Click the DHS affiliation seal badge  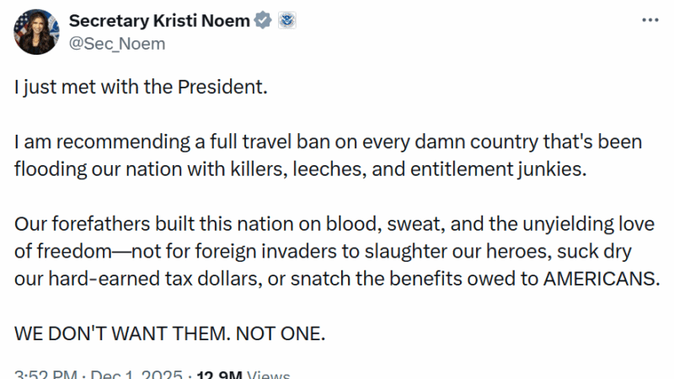pyautogui.click(x=284, y=21)
